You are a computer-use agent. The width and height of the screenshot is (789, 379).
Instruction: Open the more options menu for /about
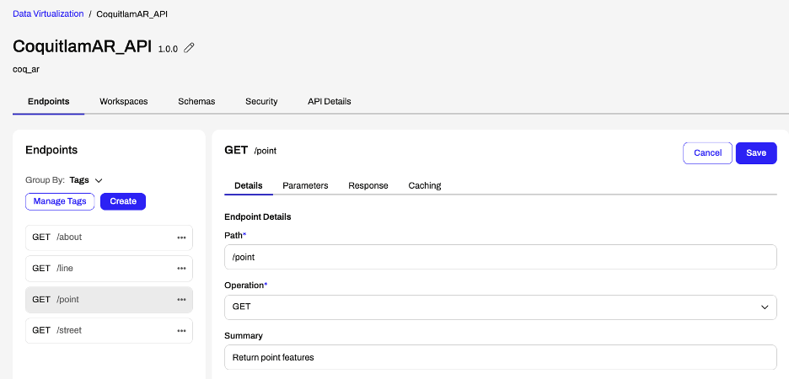pos(181,238)
